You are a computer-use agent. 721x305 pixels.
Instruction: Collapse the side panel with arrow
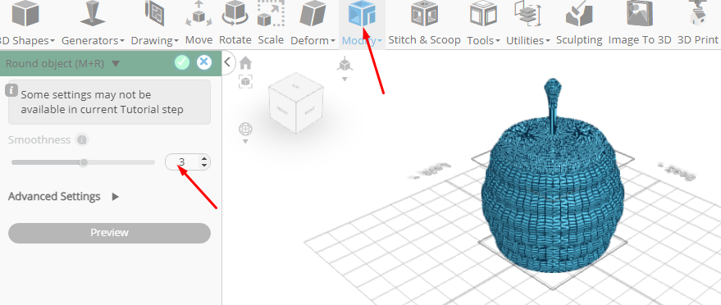227,63
